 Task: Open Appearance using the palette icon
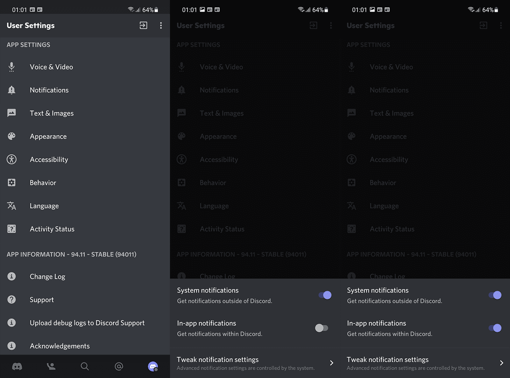[x=12, y=136]
